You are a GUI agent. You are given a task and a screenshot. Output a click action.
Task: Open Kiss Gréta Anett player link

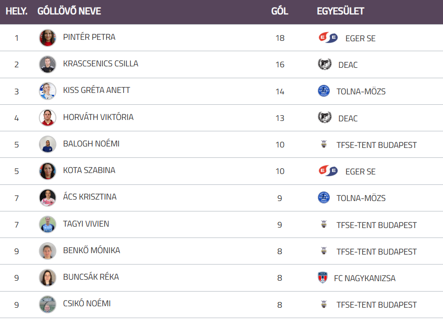coord(96,90)
